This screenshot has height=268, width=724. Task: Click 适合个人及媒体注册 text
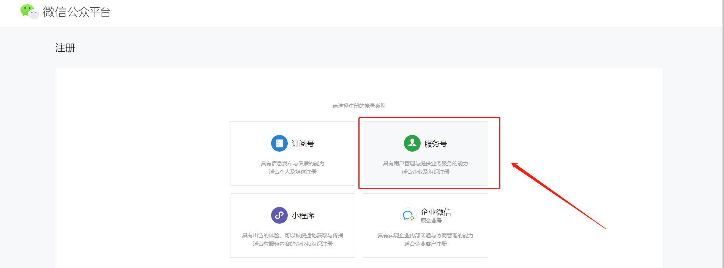click(x=293, y=172)
